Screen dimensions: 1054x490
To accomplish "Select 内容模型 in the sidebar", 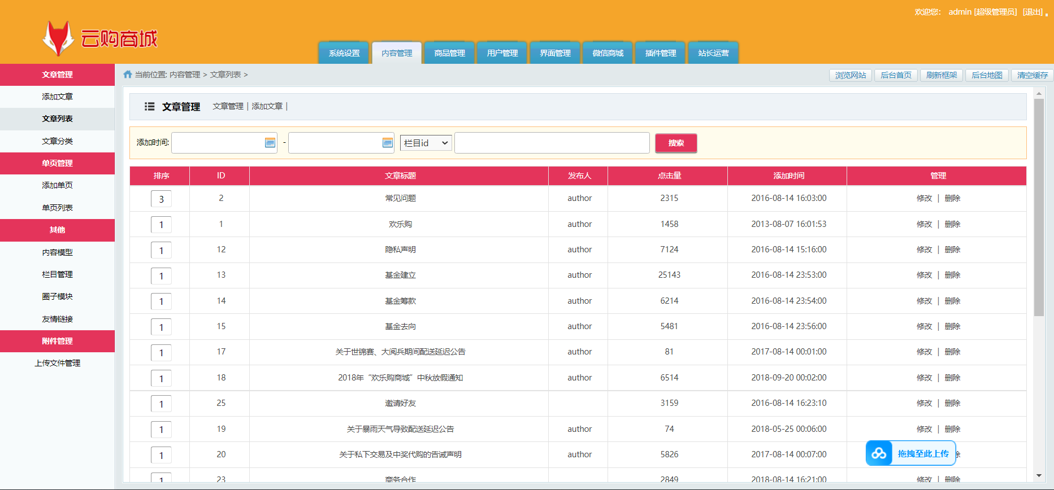I will pos(57,252).
